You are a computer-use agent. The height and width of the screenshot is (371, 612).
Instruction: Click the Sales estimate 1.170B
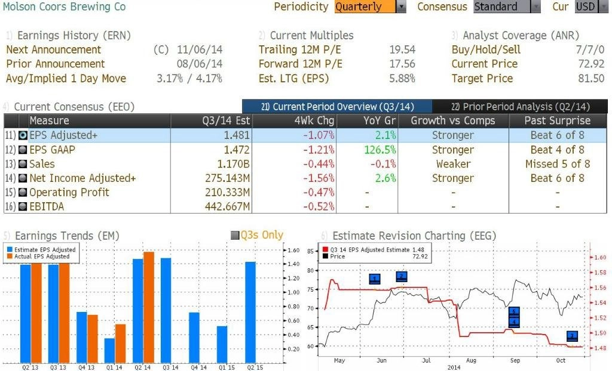click(234, 164)
